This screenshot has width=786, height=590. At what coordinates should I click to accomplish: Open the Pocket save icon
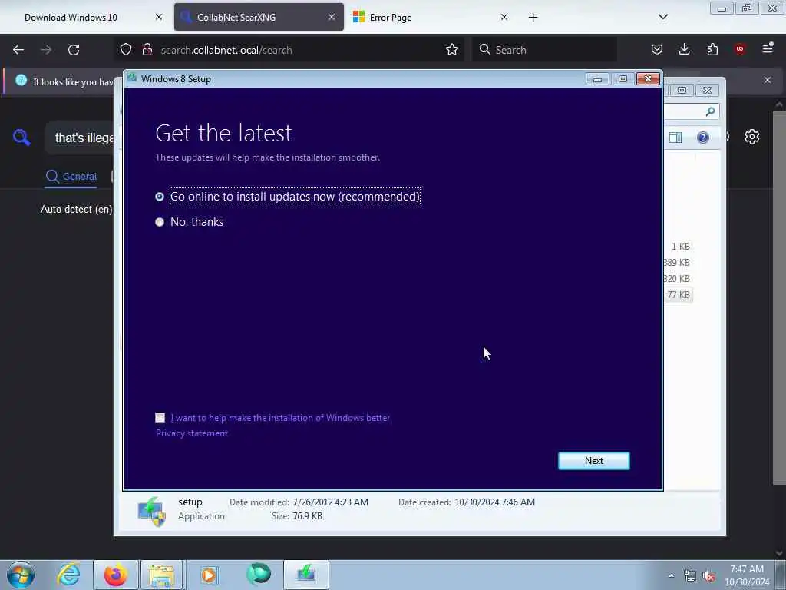point(657,49)
